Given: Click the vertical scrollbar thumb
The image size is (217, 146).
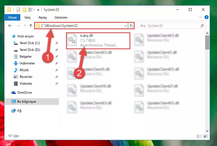Looking at the screenshot, I should click(x=207, y=42).
